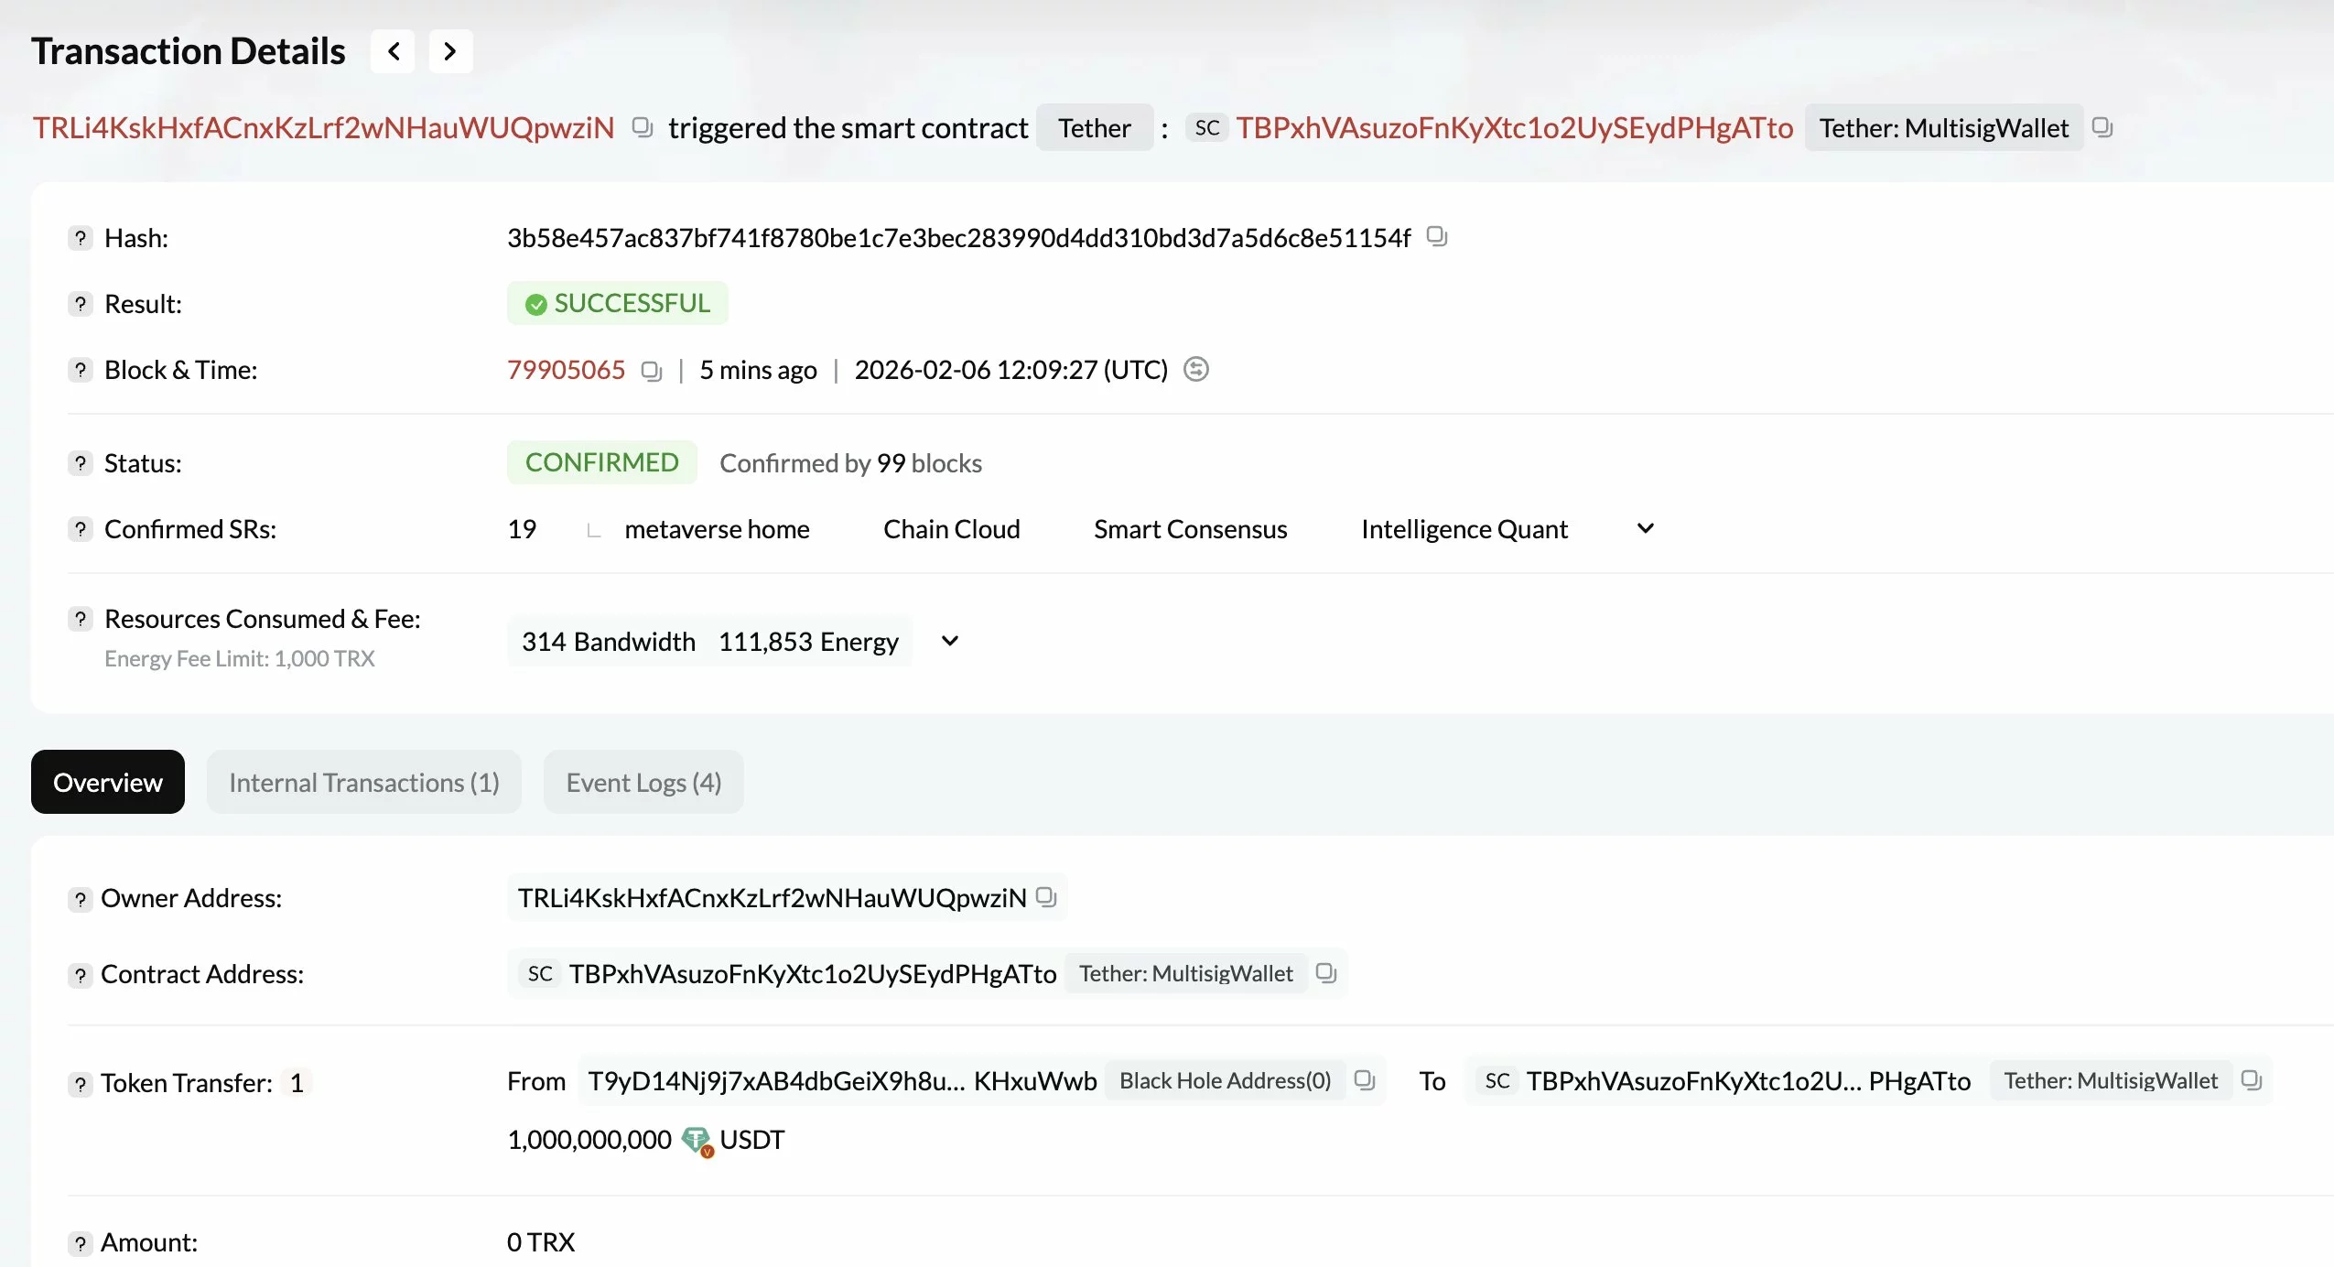Screen dimensions: 2334x1267
Task: Click the USDT token icon
Action: click(x=697, y=1139)
